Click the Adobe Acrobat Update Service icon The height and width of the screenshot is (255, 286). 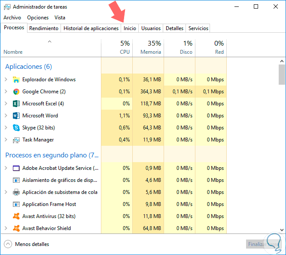pos(16,168)
